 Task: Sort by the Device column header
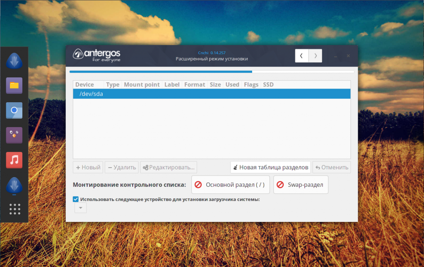click(x=88, y=84)
